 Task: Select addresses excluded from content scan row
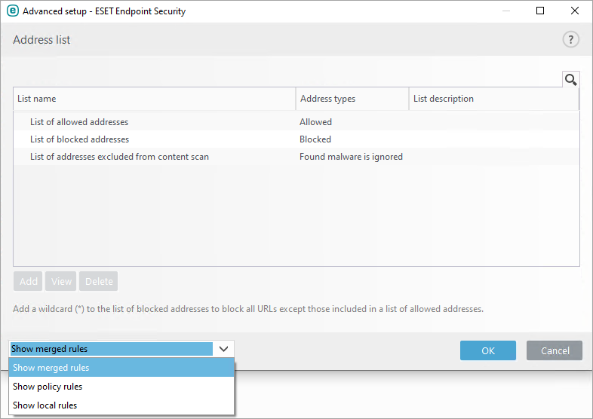pos(119,157)
